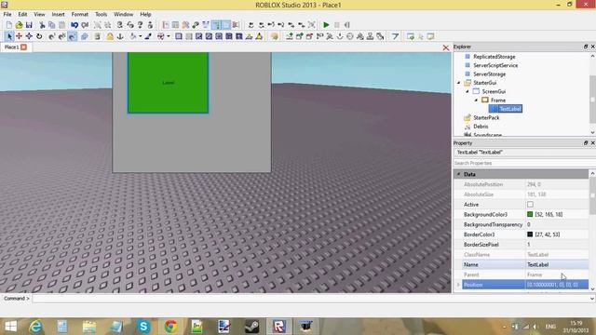596x335 pixels.
Task: Choose the blue Resize tool
Action: click(x=29, y=36)
